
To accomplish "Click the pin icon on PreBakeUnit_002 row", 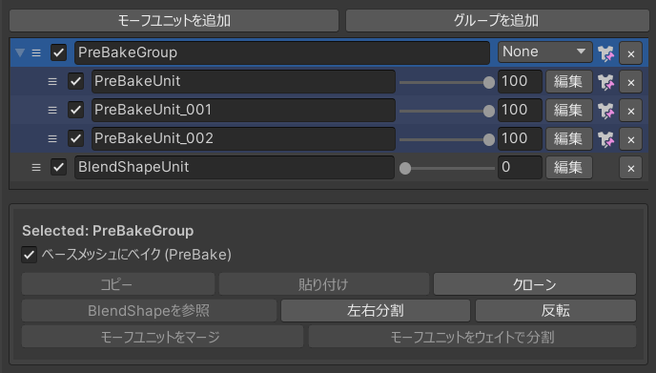I will 605,139.
